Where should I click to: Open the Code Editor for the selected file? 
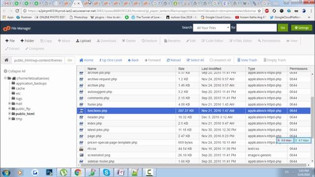[212, 41]
